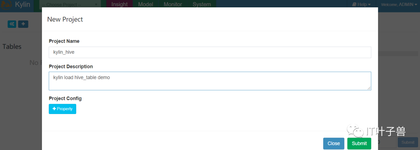Click the Project Description label
Screen dimensions: 420x150
71,66
